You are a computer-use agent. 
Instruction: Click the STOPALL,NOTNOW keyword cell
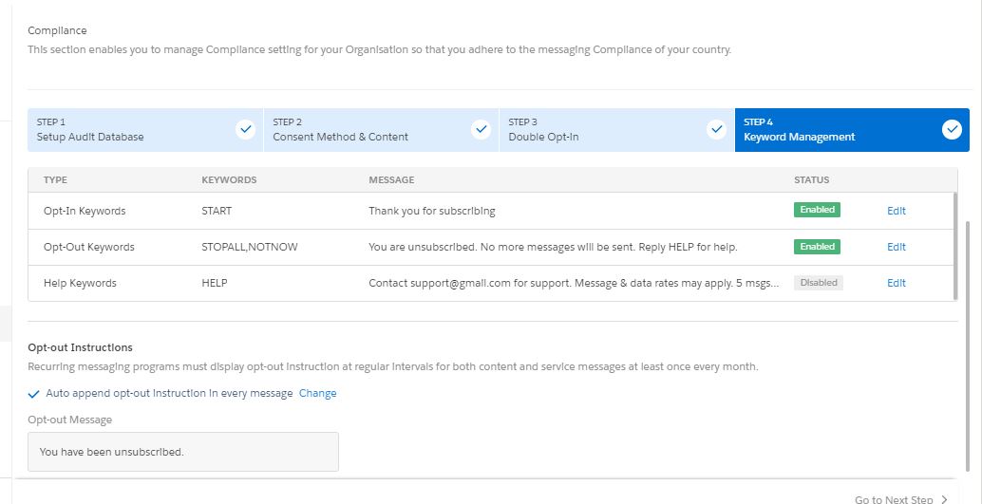pos(249,247)
